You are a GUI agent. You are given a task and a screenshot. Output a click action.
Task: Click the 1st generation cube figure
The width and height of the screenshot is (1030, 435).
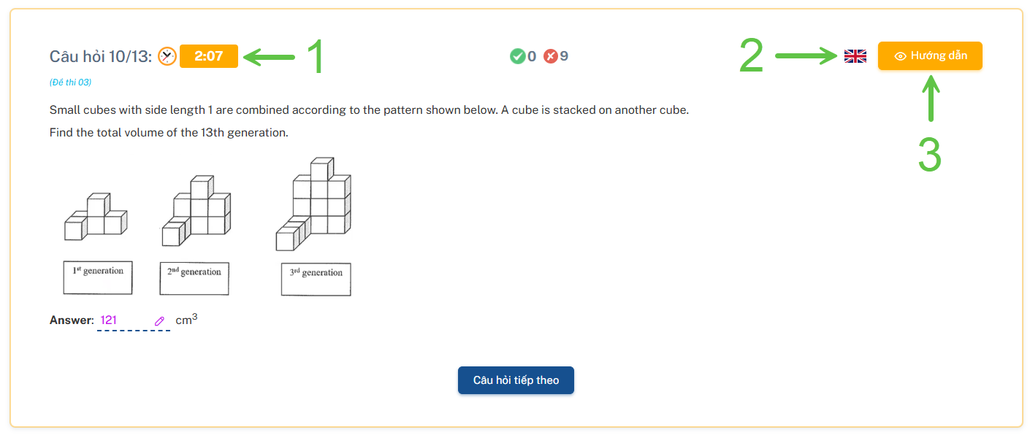click(96, 217)
